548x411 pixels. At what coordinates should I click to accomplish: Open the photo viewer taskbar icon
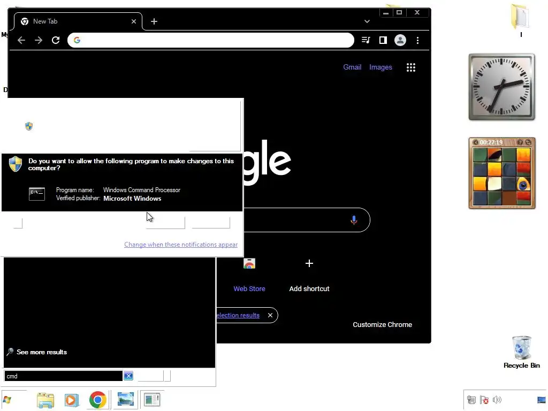click(125, 399)
